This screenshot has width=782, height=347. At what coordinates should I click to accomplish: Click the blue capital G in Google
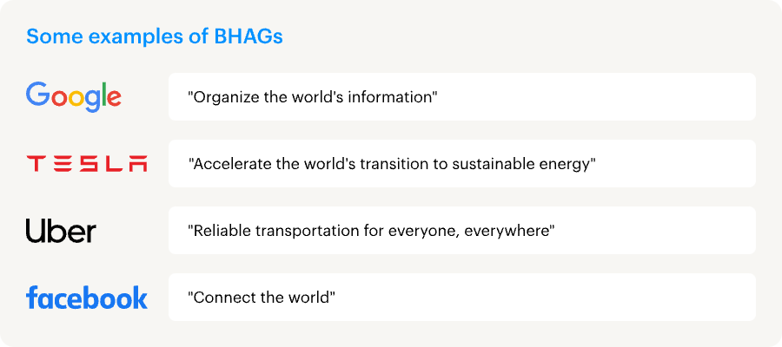point(37,94)
